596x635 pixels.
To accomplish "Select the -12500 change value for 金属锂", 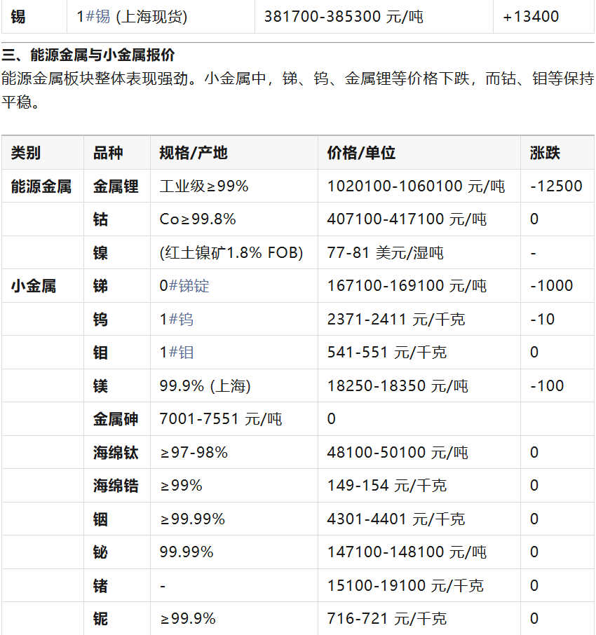I will 556,186.
